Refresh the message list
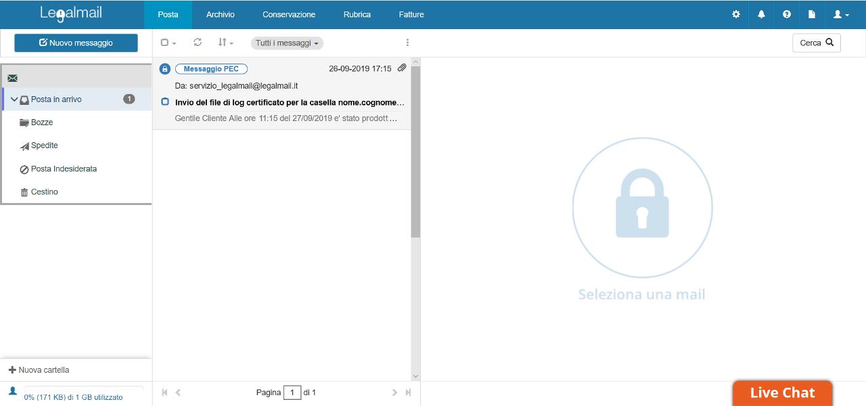This screenshot has height=406, width=866. click(198, 43)
